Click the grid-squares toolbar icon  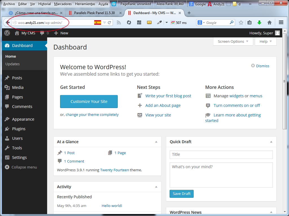[139, 22]
